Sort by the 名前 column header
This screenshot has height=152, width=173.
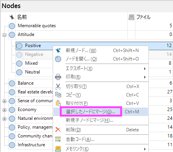22,17
